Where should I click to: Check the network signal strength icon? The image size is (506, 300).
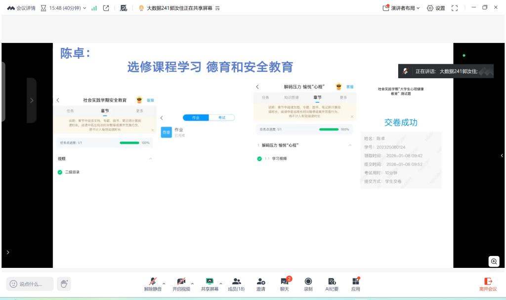tap(94, 8)
